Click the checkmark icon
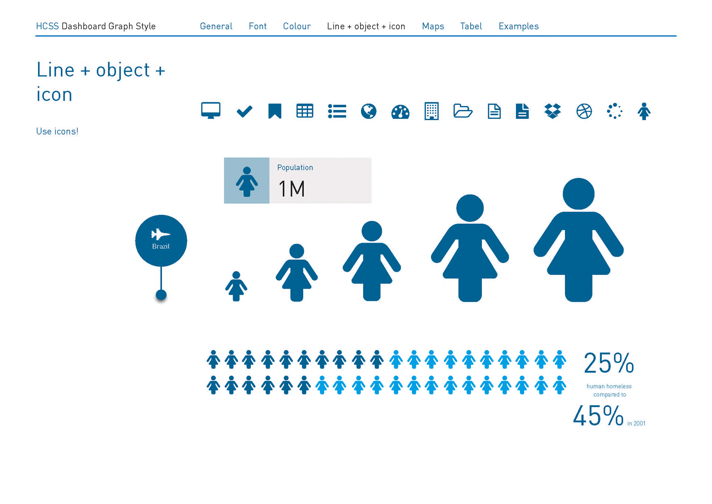 click(x=244, y=111)
